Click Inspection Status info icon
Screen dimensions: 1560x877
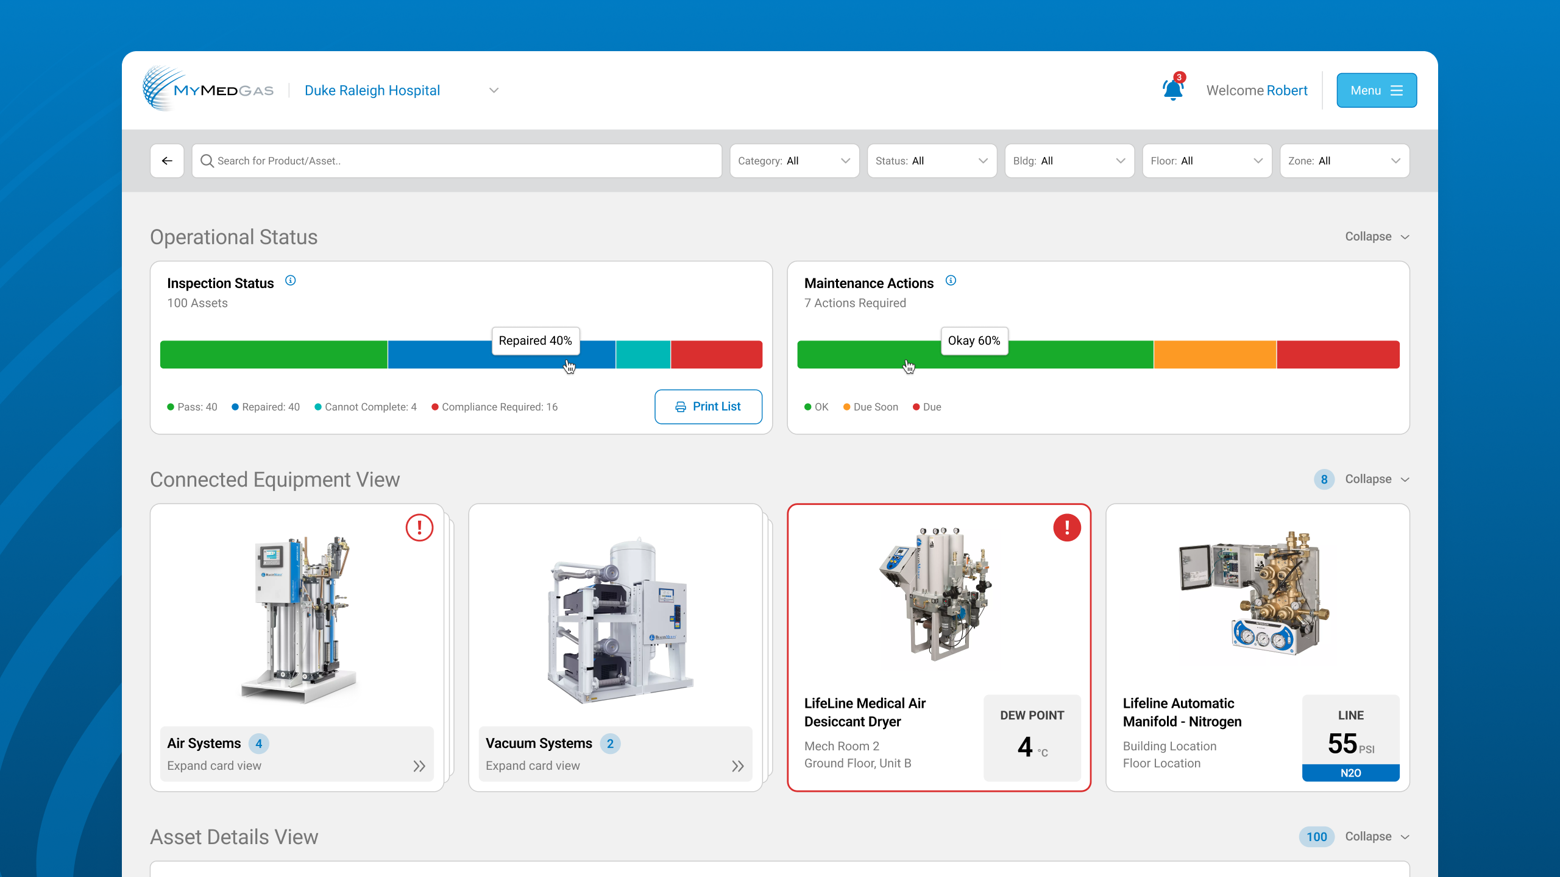click(x=291, y=281)
